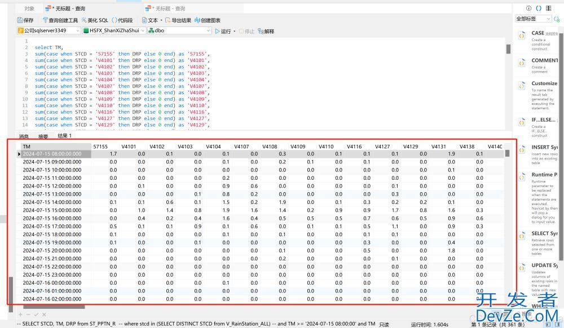
Task: Click the SQL line containing 'V4110' in editor
Action: (x=122, y=105)
